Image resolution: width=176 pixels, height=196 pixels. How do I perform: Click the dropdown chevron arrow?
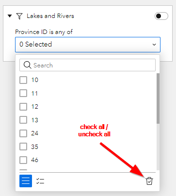pyautogui.click(x=154, y=45)
